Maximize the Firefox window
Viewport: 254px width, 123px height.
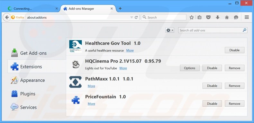pos(237,3)
